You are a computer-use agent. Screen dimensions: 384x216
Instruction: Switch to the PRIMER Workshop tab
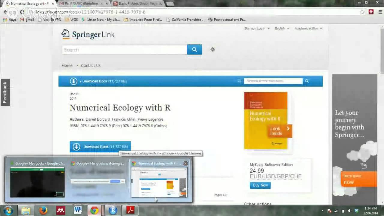click(x=83, y=4)
